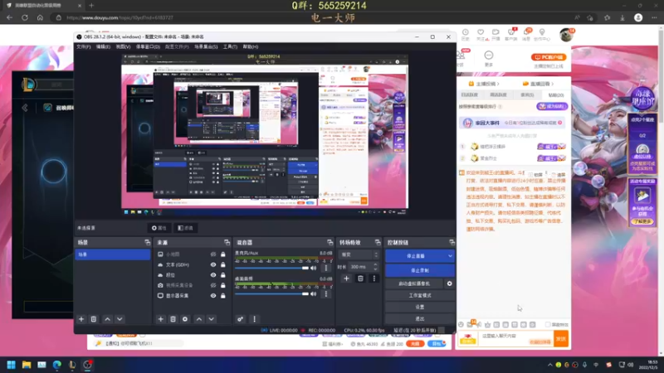Open Mixer panel bottom three-dot menu
Screen dimensions: 664x373
tap(254, 319)
